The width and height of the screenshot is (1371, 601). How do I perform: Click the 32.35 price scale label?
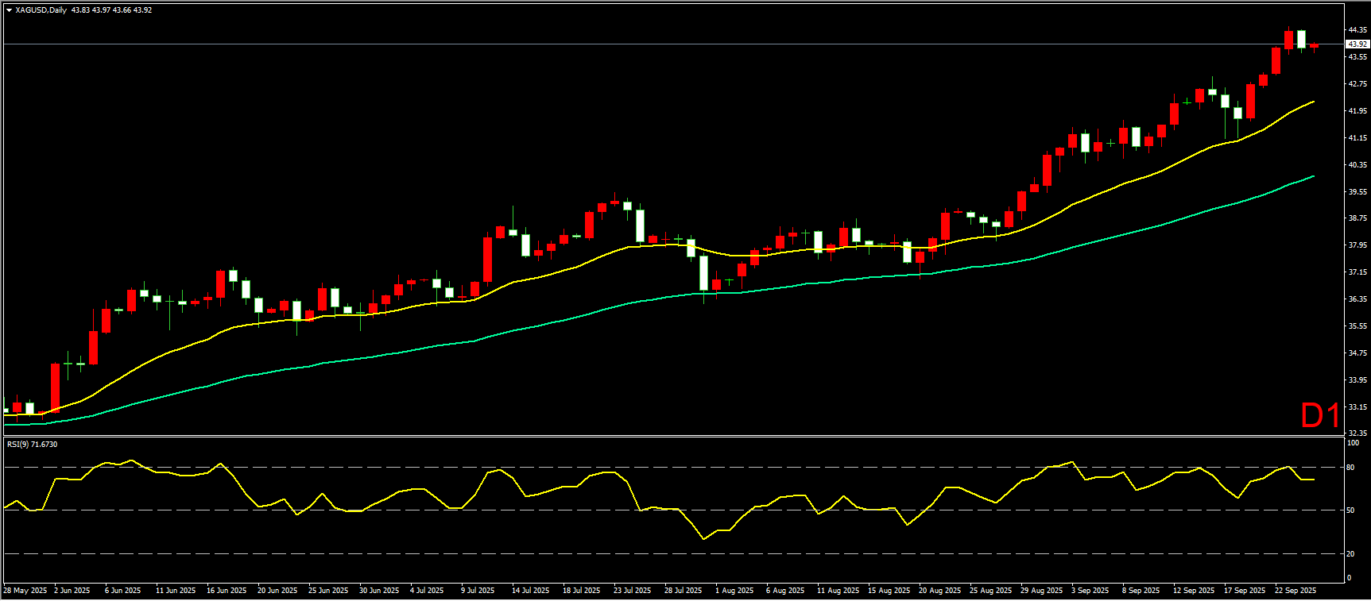pyautogui.click(x=1357, y=433)
